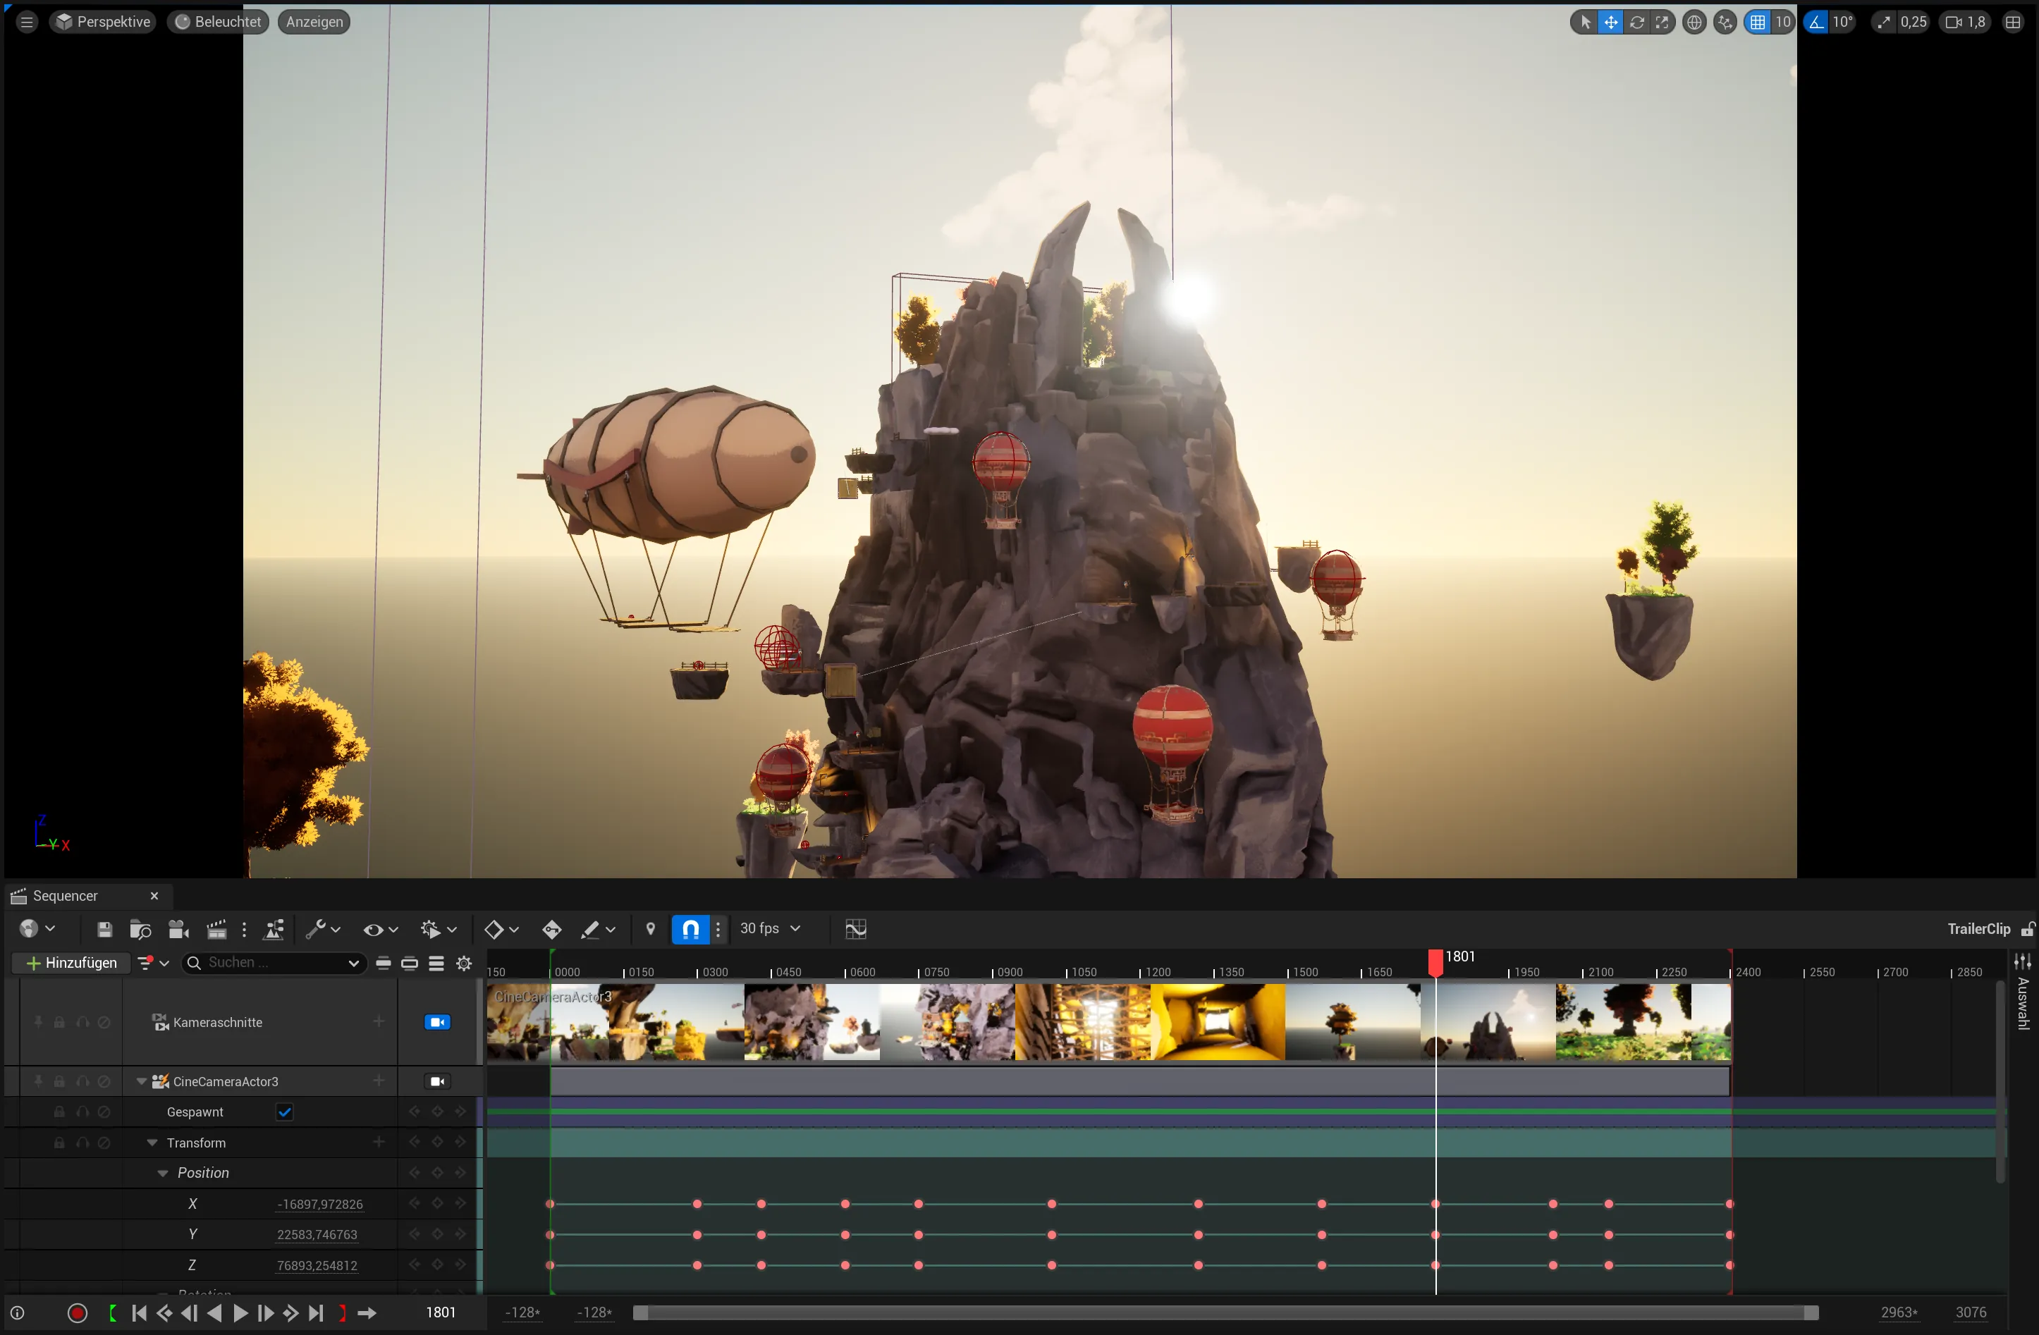This screenshot has width=2039, height=1335.
Task: Open rotation snap value 10° dropdown
Action: 1842,23
